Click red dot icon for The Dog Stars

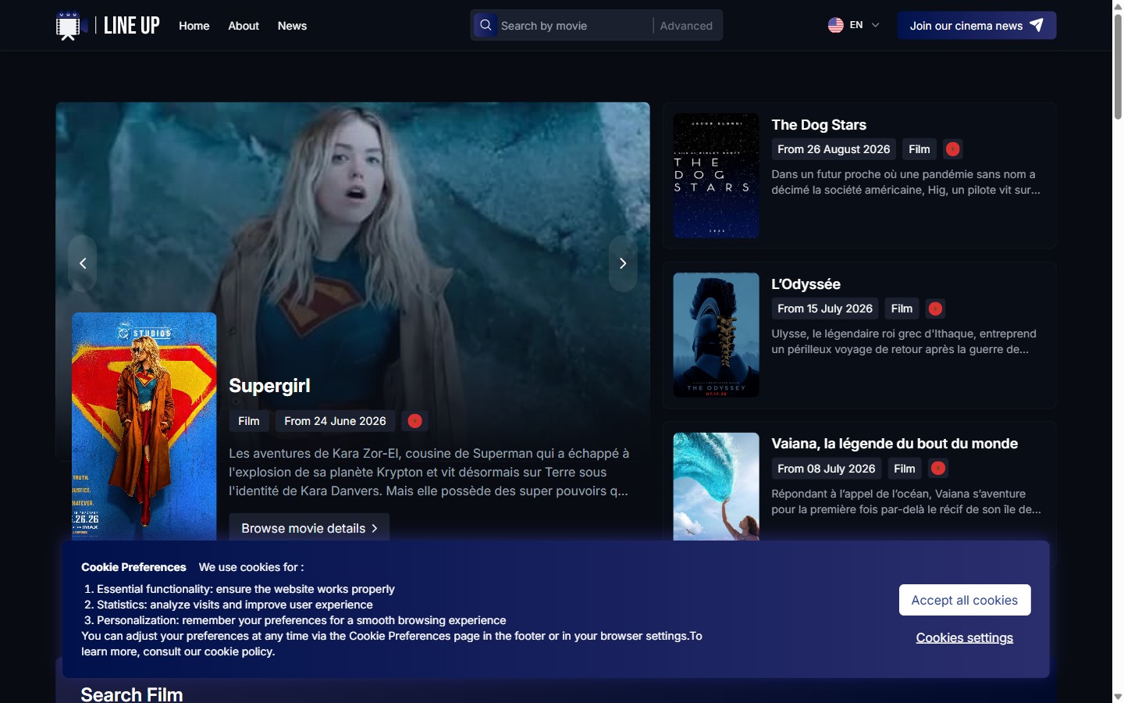click(952, 149)
